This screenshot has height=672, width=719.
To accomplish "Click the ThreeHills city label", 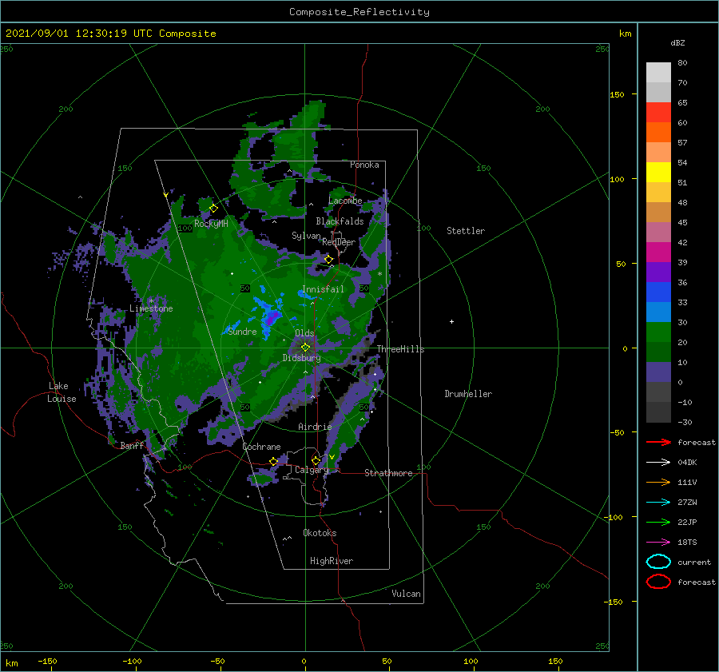I will coord(400,349).
